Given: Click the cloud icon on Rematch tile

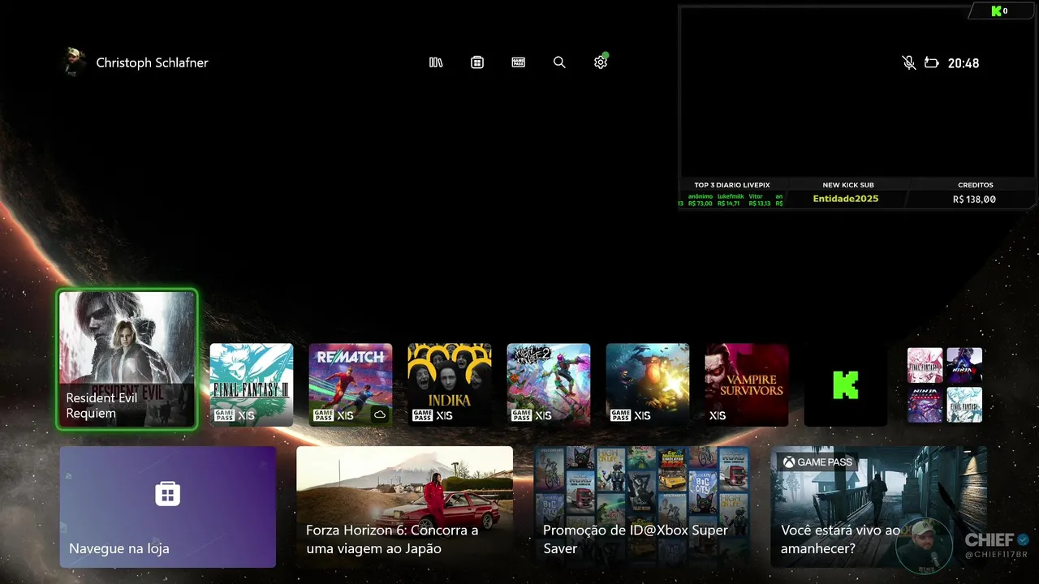Looking at the screenshot, I should click(379, 415).
